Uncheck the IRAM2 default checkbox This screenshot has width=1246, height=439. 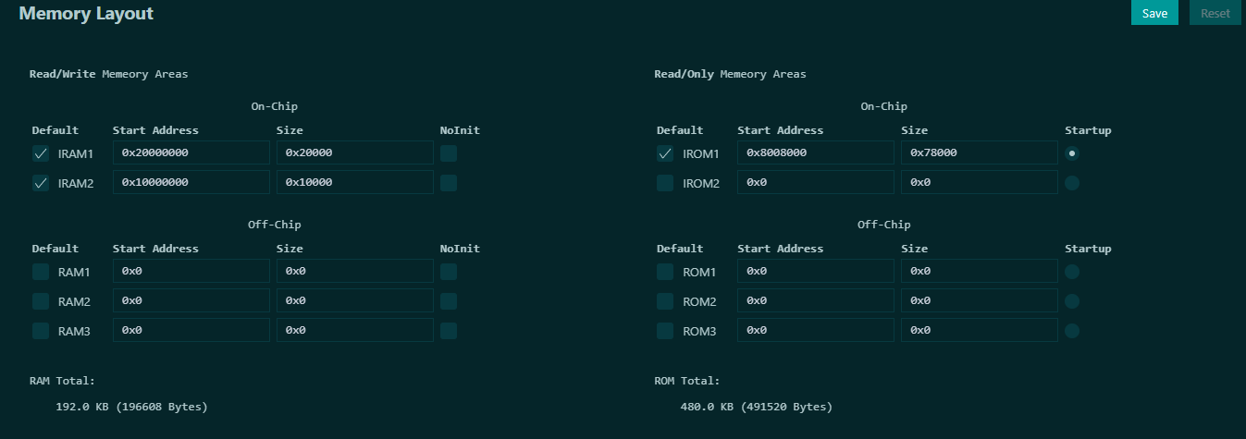coord(41,183)
